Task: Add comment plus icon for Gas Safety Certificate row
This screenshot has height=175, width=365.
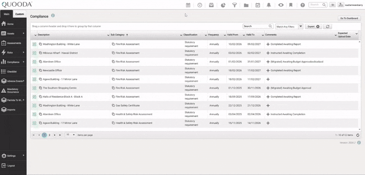Action: point(268,106)
